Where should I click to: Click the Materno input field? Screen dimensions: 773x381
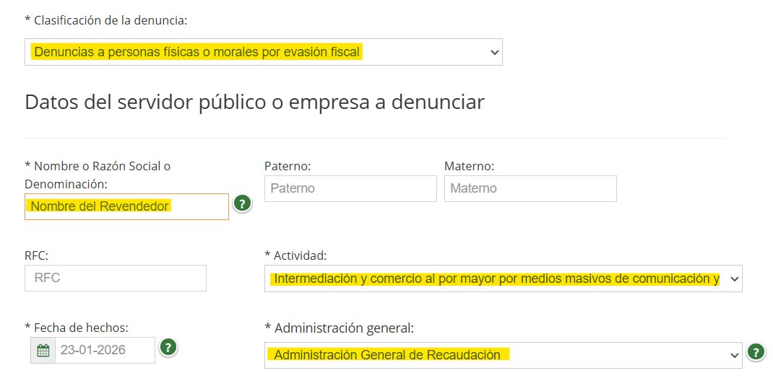coord(530,188)
